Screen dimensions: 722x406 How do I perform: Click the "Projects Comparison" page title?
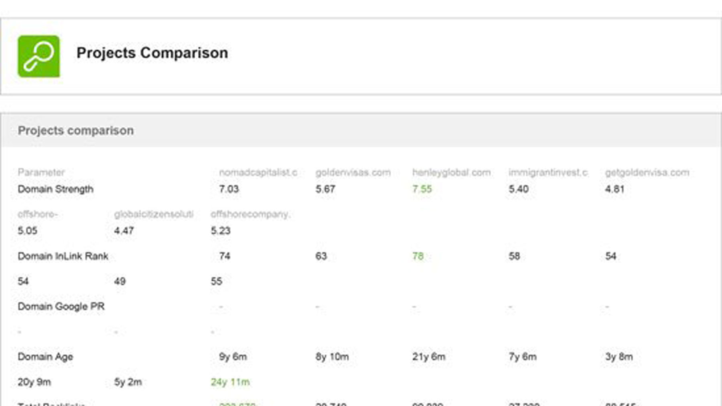point(152,53)
